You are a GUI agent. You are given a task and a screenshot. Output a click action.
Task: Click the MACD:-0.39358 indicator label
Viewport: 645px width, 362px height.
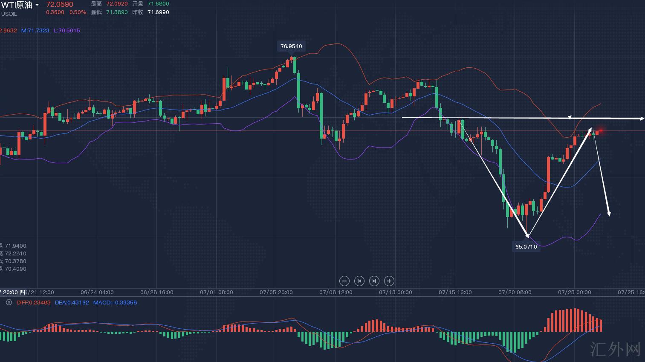pyautogui.click(x=115, y=302)
